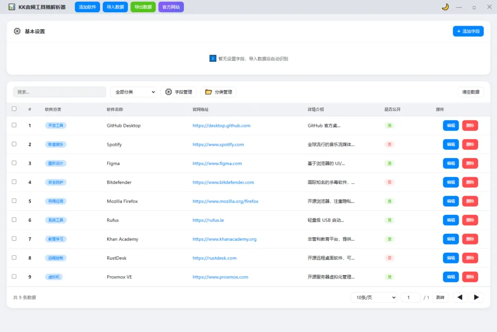Open the www.bitdefender.com link

(x=223, y=182)
